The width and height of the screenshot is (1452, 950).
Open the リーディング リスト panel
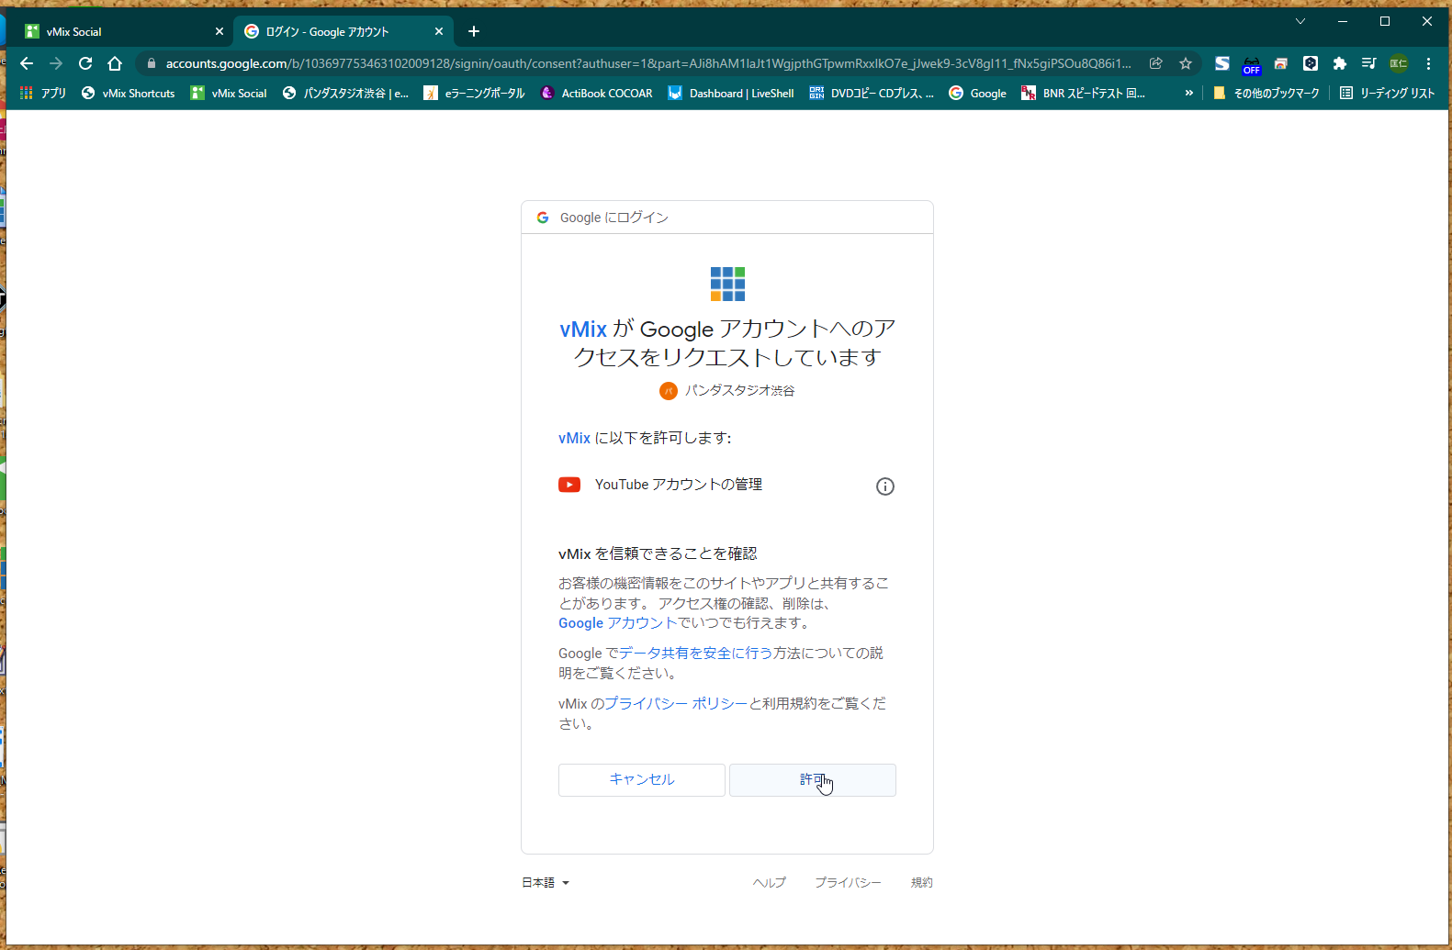1387,93
